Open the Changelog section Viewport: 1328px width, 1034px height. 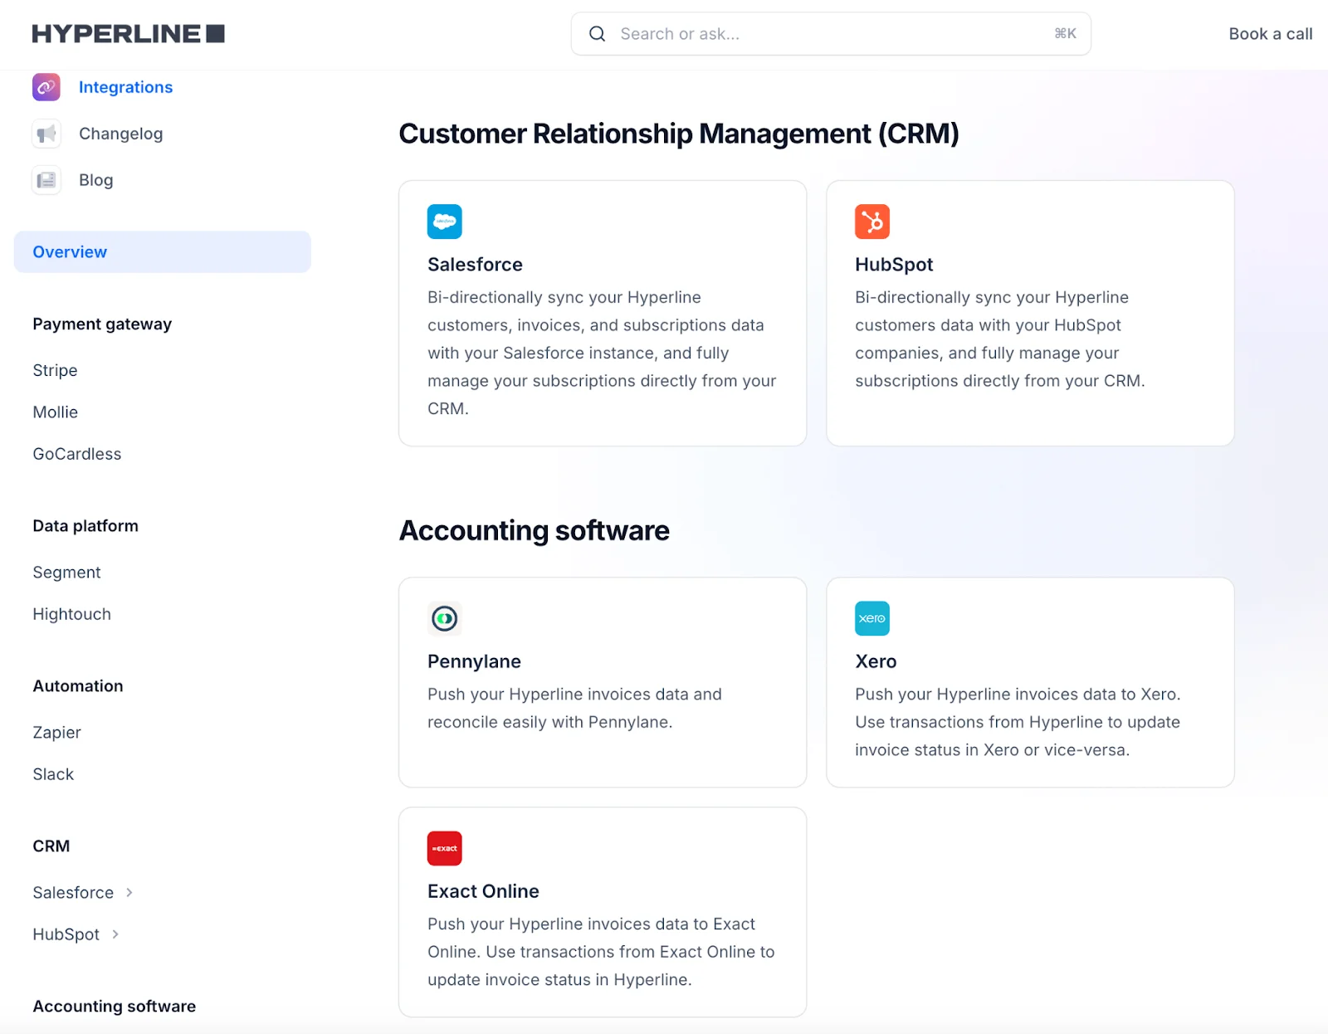(x=121, y=134)
